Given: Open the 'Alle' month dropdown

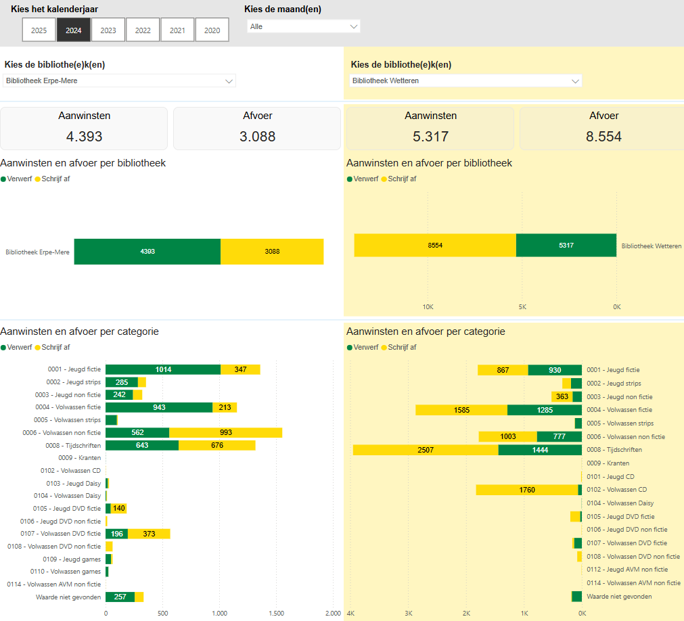Looking at the screenshot, I should coord(303,26).
